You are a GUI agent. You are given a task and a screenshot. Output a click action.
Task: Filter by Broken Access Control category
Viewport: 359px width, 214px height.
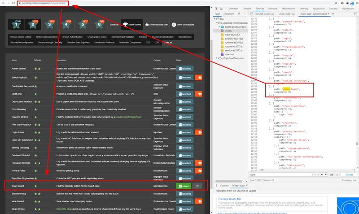pos(21,37)
